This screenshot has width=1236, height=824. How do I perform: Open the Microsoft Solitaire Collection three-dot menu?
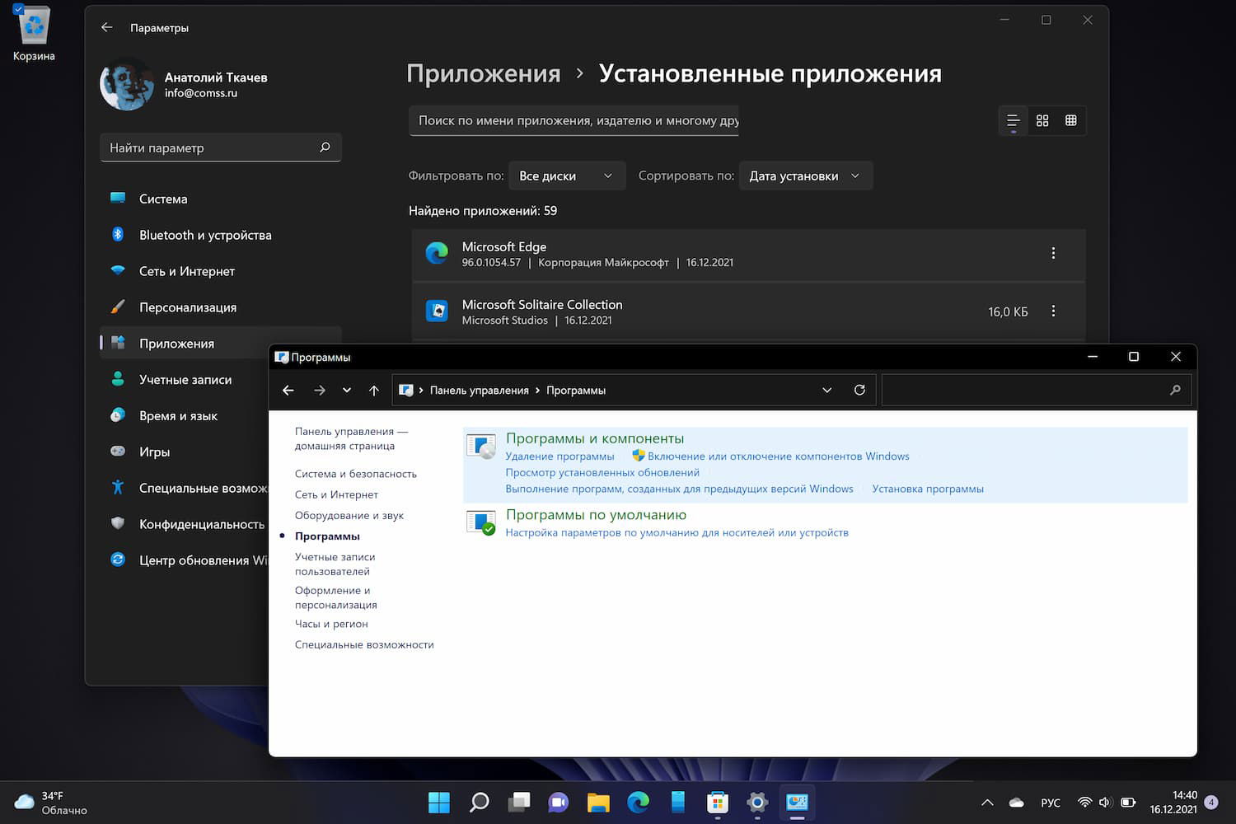(1053, 311)
